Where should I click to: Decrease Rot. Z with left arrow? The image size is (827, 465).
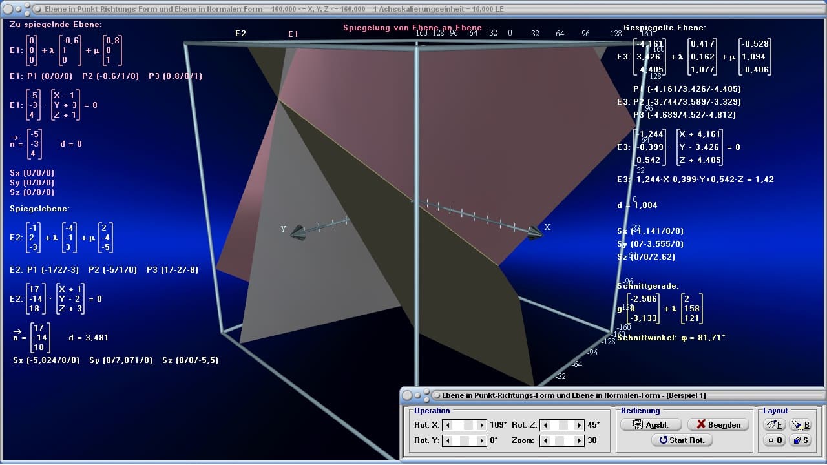[x=545, y=425]
